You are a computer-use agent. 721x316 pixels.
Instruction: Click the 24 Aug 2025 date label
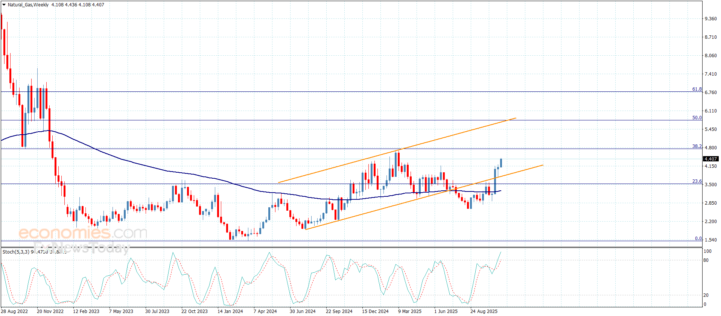coord(484,311)
